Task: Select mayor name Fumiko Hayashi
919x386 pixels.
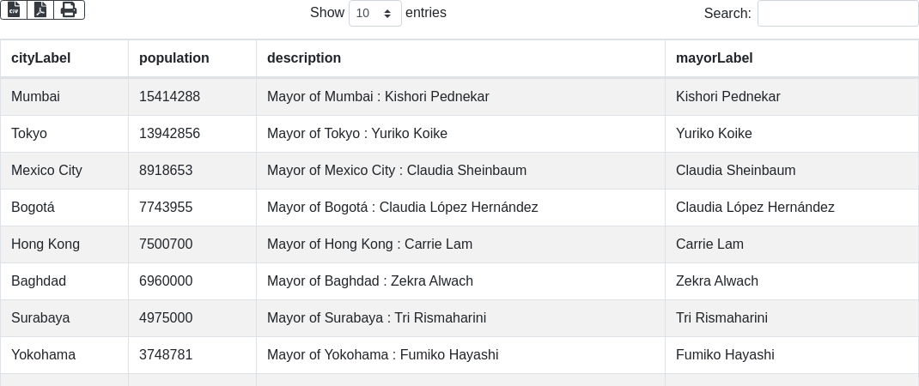Action: click(x=725, y=355)
